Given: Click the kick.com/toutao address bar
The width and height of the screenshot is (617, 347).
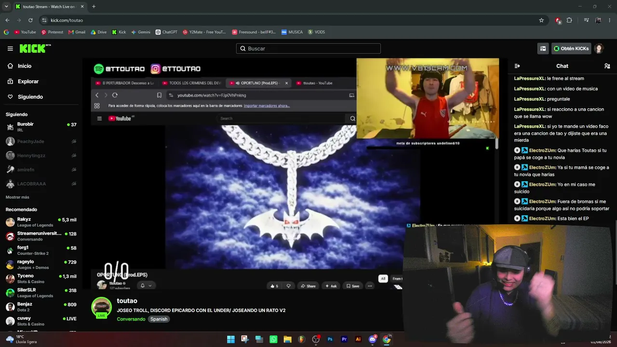Looking at the screenshot, I should [289, 20].
